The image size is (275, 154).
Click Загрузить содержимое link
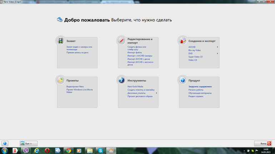[x=200, y=86]
